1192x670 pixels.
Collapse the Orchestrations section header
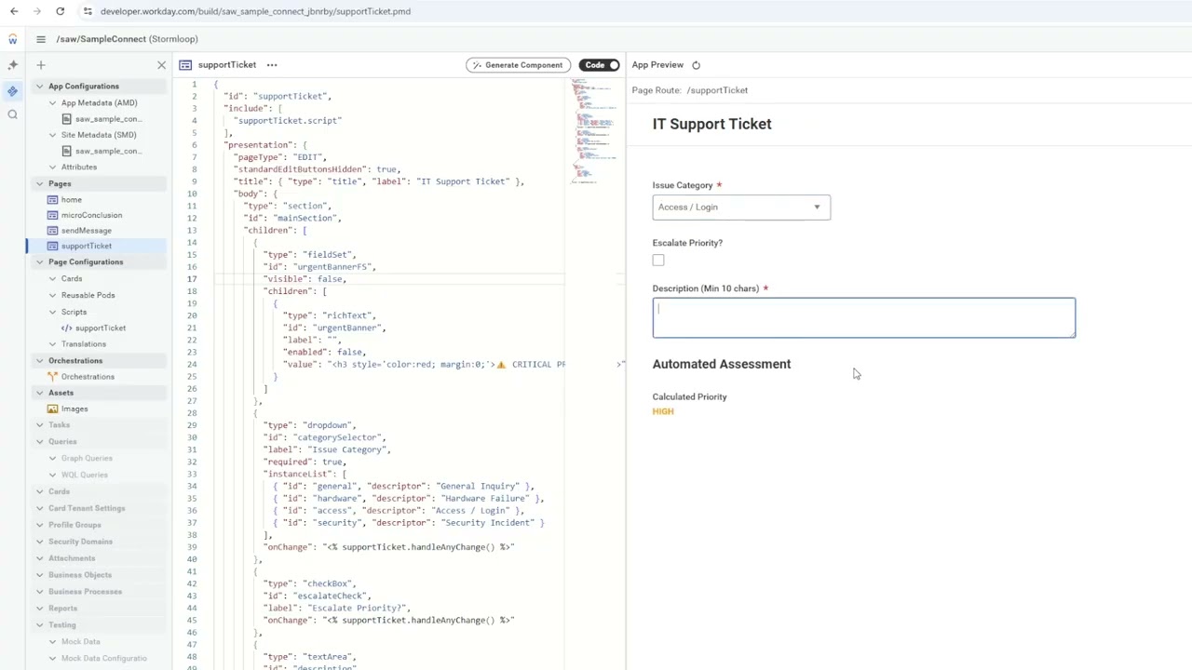coord(40,361)
